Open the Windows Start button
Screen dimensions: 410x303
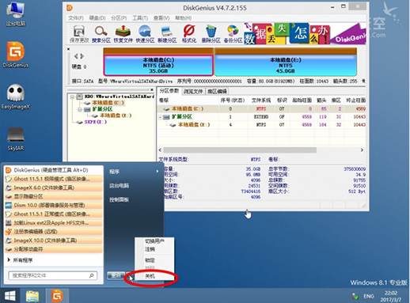coord(10,296)
